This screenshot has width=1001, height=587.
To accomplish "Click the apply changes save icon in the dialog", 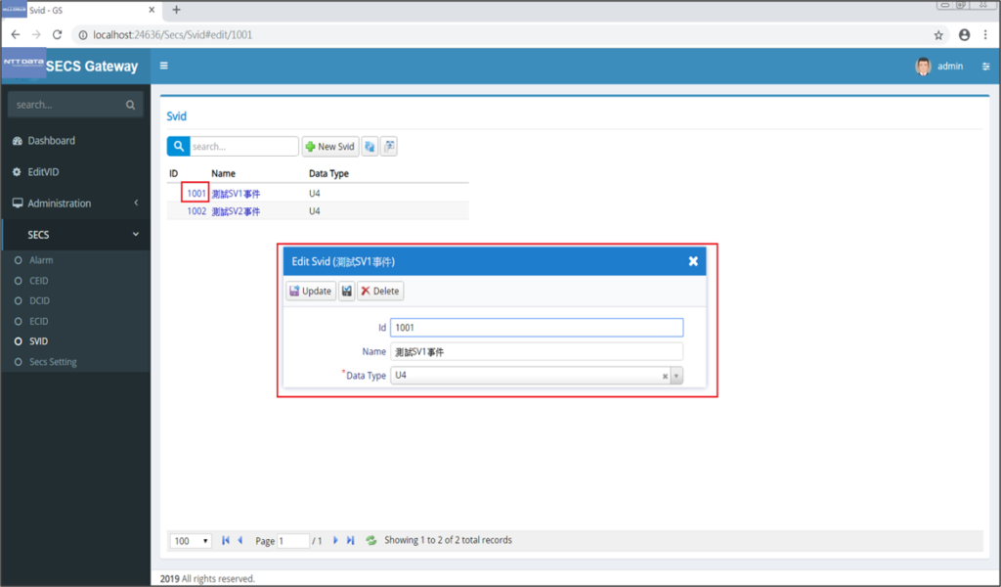I will [347, 291].
